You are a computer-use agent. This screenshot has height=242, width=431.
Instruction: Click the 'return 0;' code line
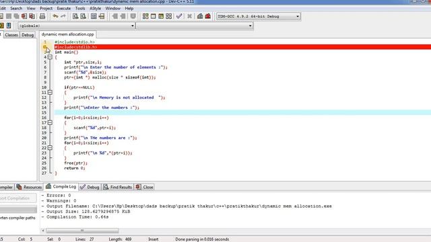pos(75,168)
